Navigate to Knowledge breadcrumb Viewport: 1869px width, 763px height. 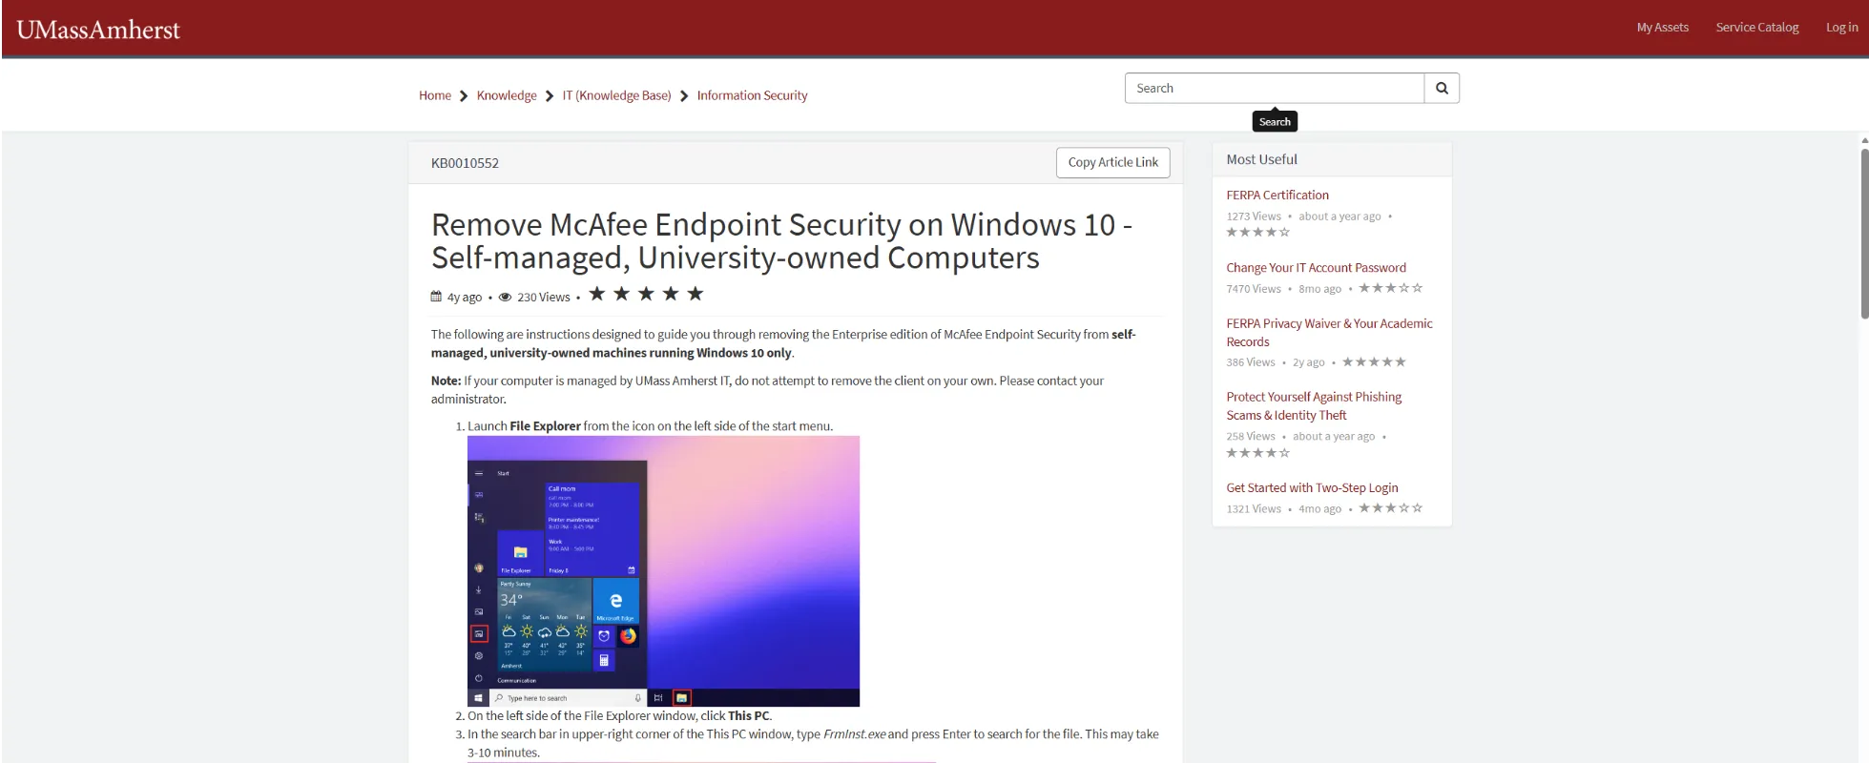pyautogui.click(x=507, y=95)
